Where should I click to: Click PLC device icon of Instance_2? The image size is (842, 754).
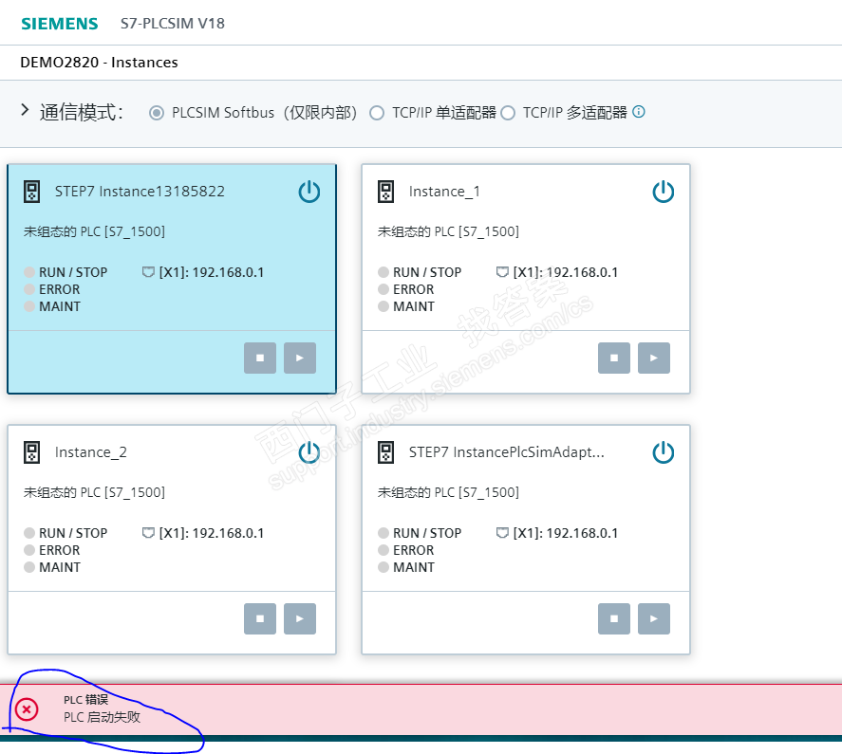point(31,452)
